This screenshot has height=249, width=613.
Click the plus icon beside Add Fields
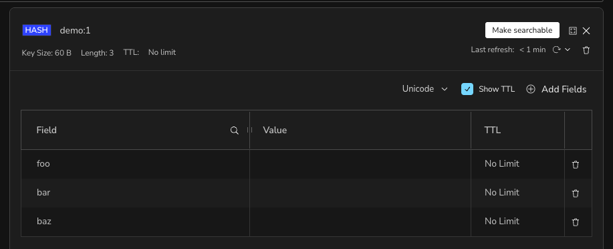coord(531,89)
